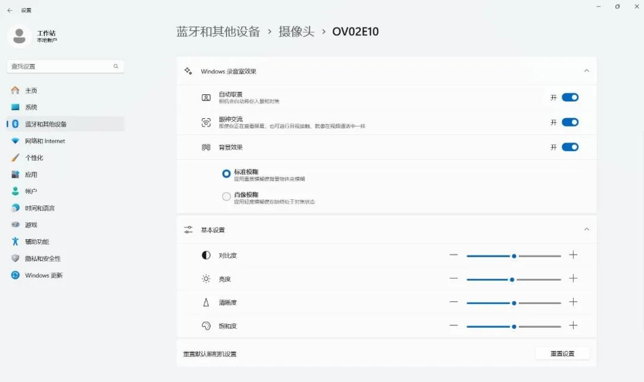
Task: Go to Windows 更新 page
Action: pos(66,275)
